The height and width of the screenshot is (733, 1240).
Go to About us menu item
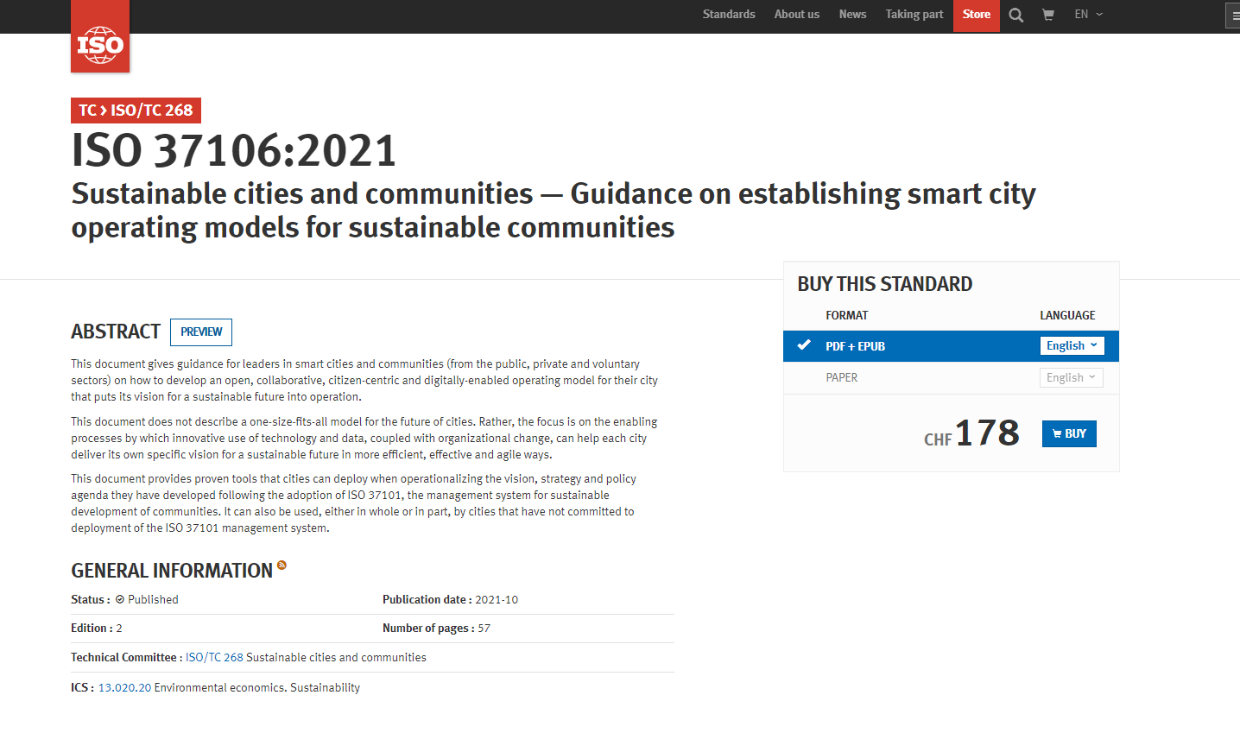[796, 15]
